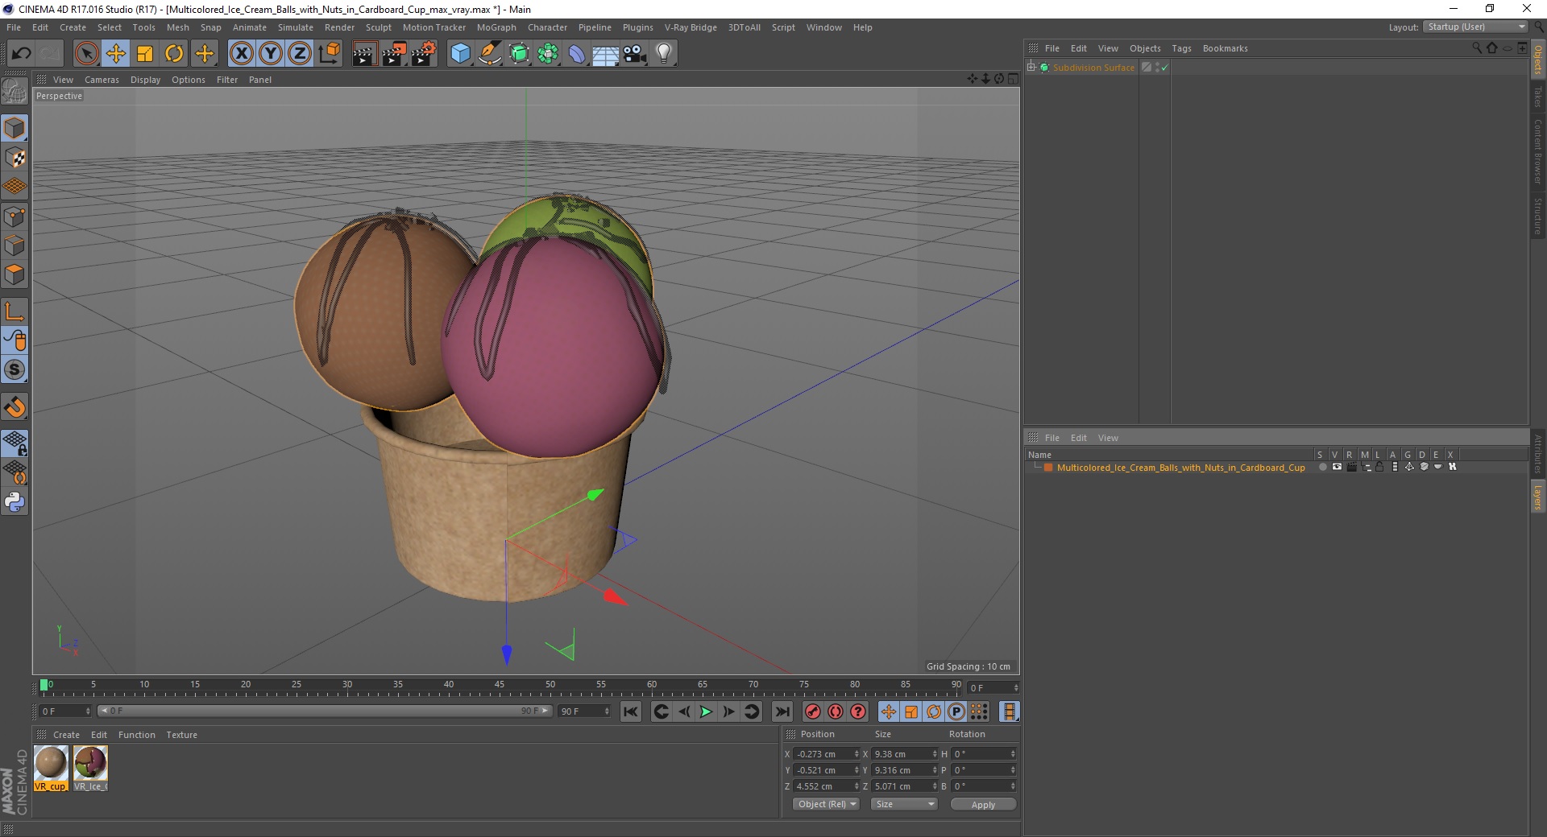Open the Size mode dropdown
The image size is (1547, 837).
[x=905, y=804]
